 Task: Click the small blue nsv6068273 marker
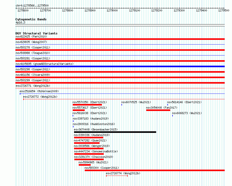point(173,116)
